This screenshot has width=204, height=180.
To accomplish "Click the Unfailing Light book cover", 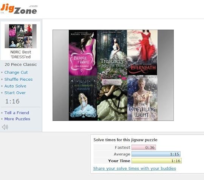I will [x=142, y=98].
